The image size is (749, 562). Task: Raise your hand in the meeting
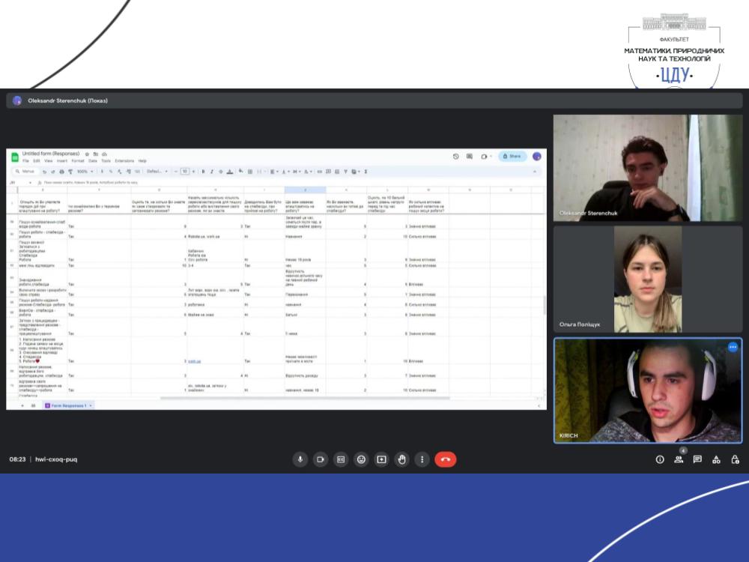401,459
